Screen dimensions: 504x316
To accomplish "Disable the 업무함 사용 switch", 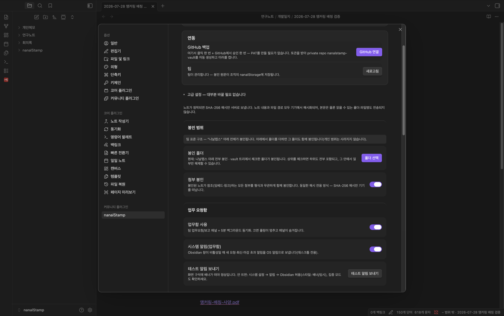I will [x=375, y=227].
